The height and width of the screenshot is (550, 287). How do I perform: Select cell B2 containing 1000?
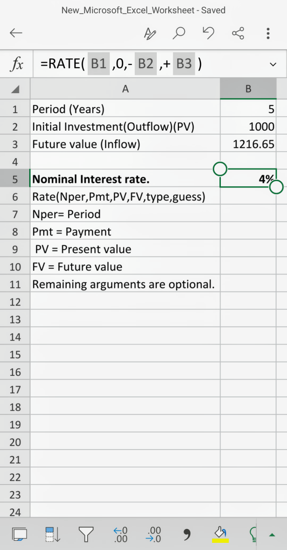(x=248, y=126)
